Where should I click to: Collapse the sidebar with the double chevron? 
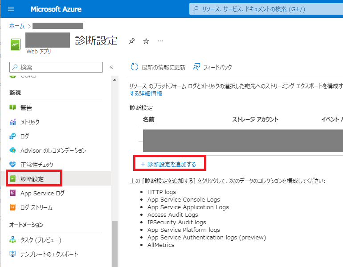tap(111, 67)
